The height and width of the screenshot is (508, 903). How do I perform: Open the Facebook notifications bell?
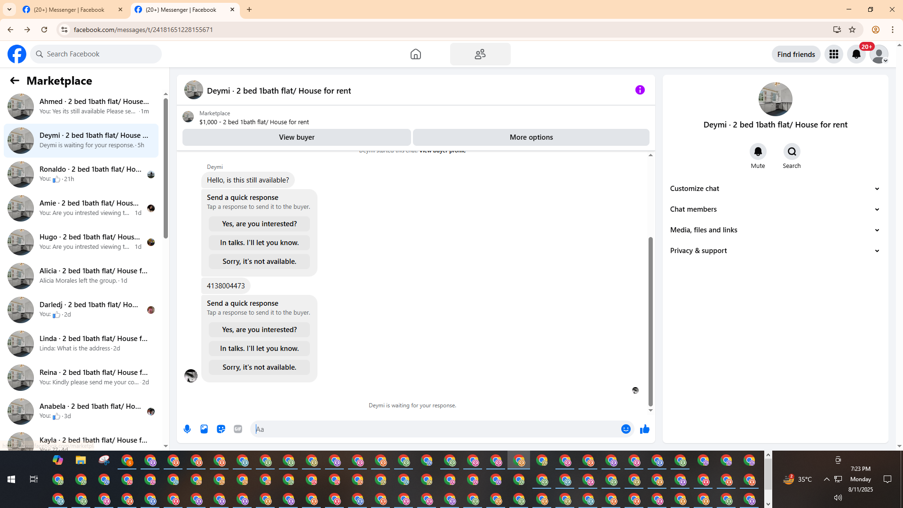[x=856, y=54]
